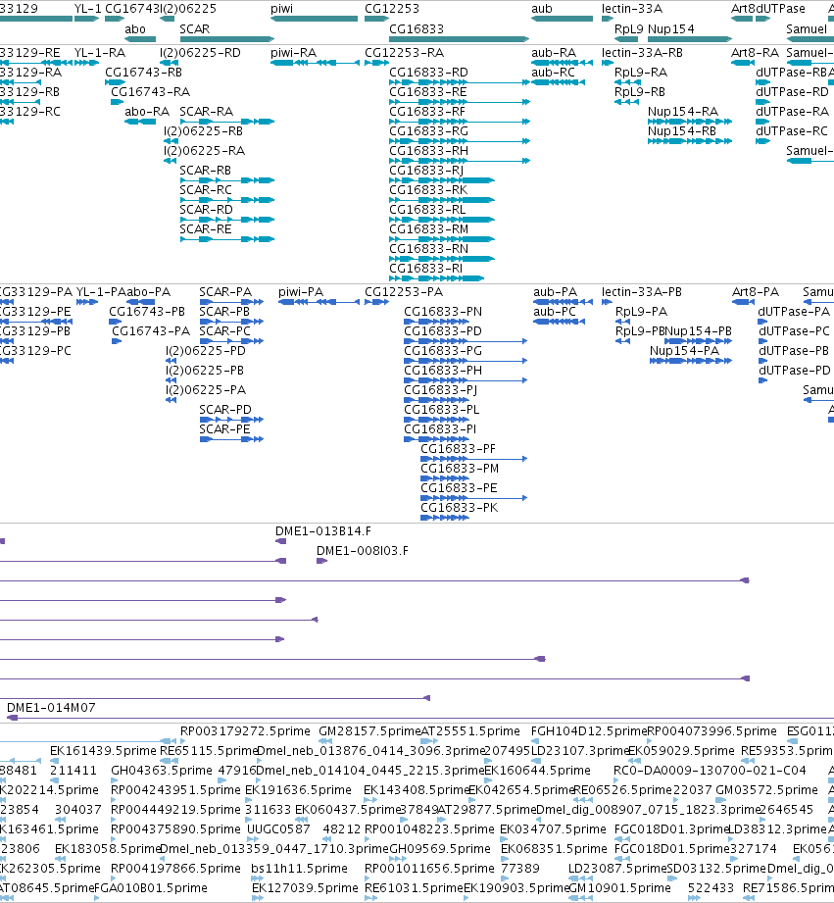Screen dimensions: 834x903
Task: Click the CG12253 gene label
Action: (392, 9)
